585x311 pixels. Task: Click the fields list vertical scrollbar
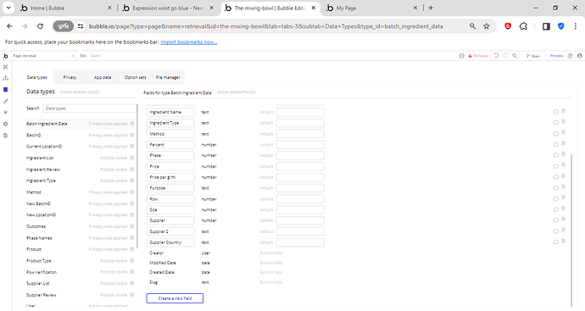point(571,230)
